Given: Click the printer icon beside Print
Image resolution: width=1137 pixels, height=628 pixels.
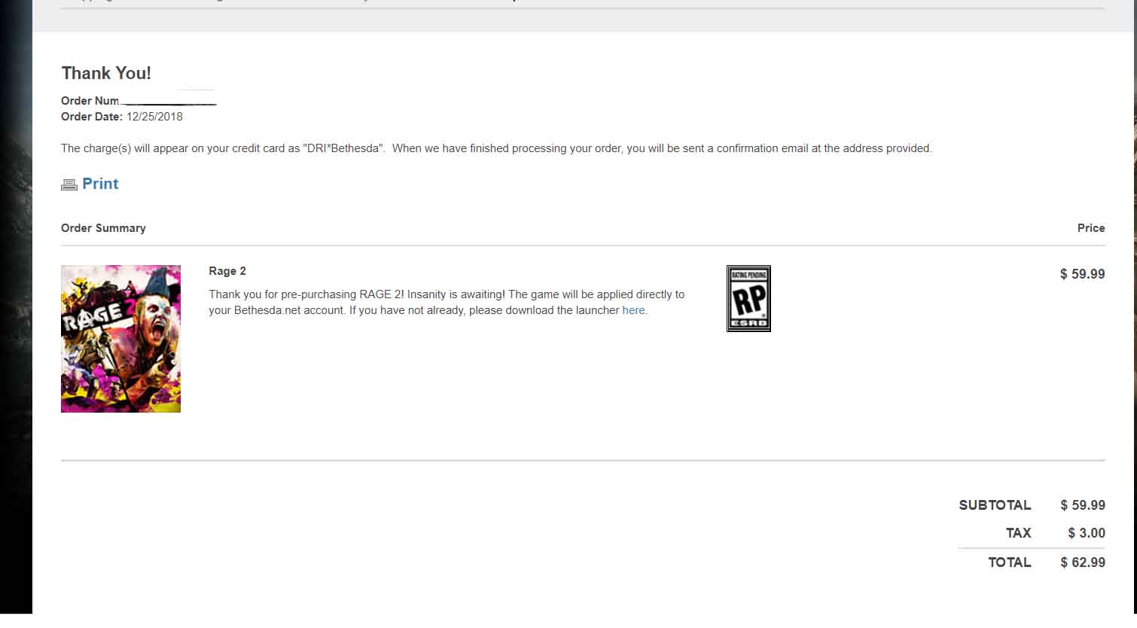Looking at the screenshot, I should pyautogui.click(x=69, y=184).
